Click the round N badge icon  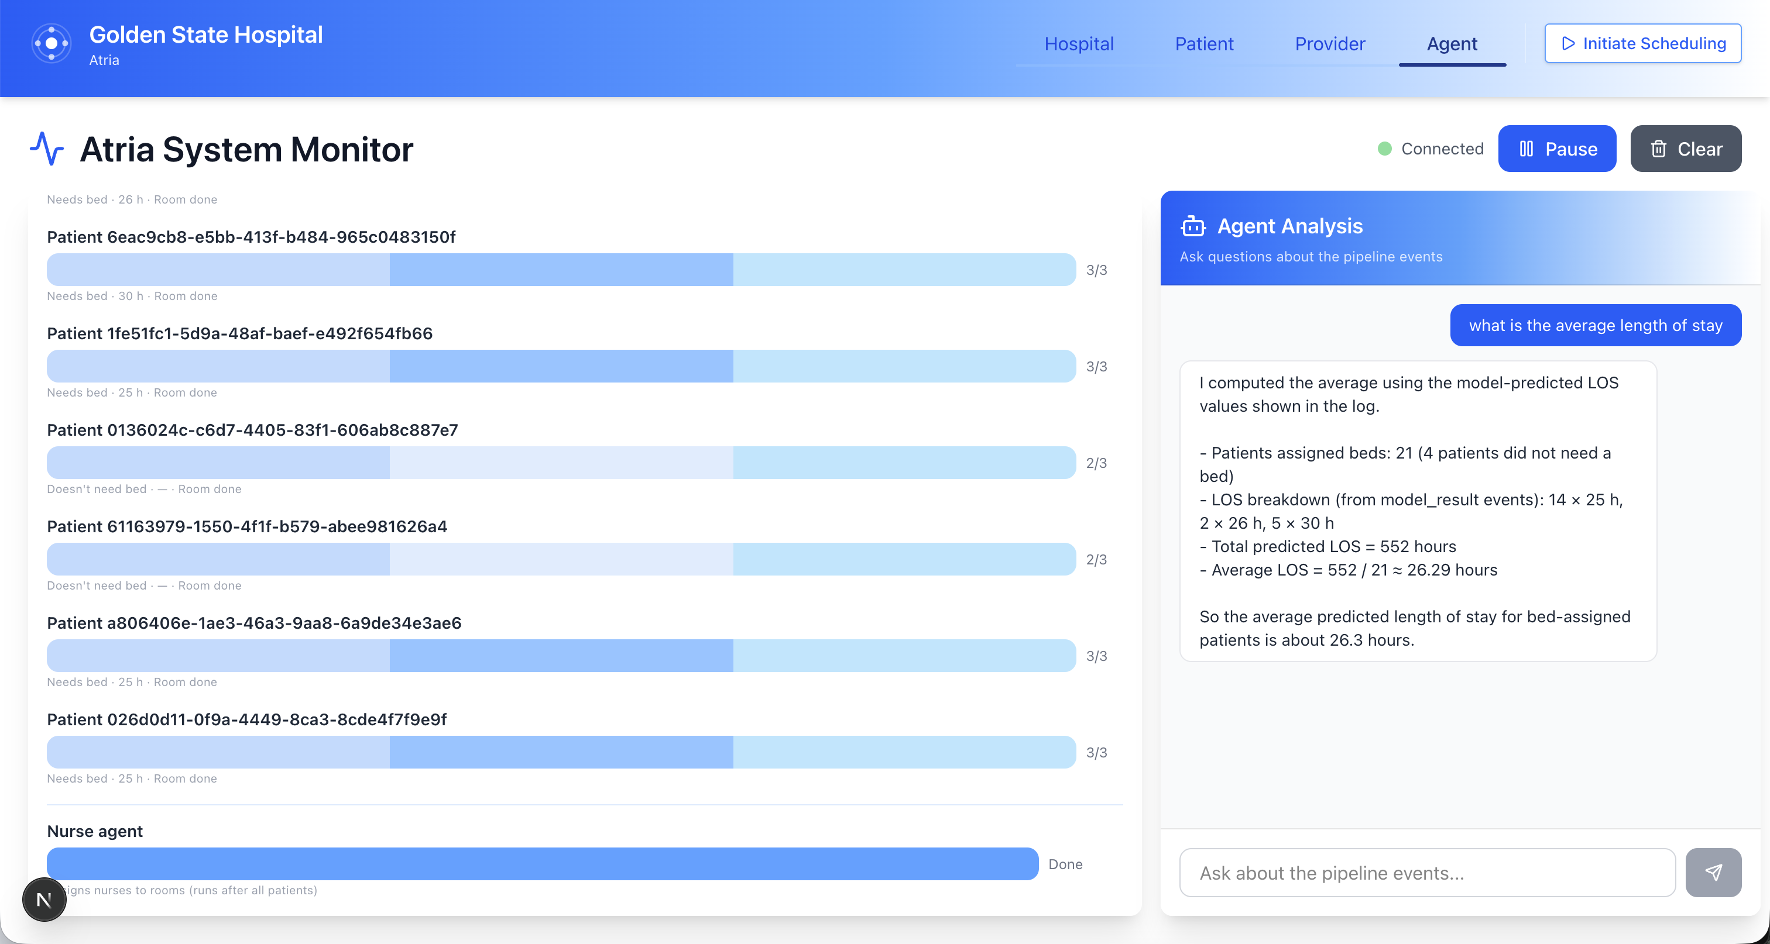44,899
